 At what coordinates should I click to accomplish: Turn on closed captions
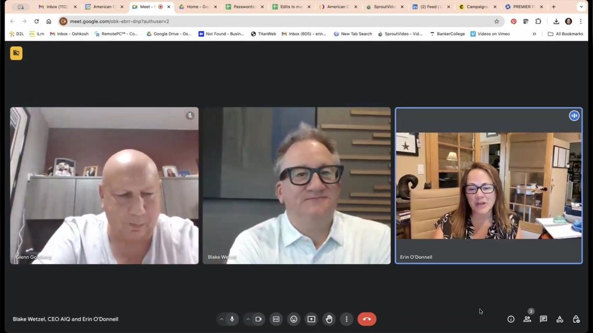click(276, 319)
